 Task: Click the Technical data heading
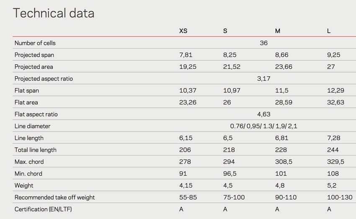[x=54, y=13]
